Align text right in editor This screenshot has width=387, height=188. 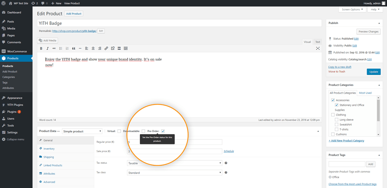click(x=100, y=48)
